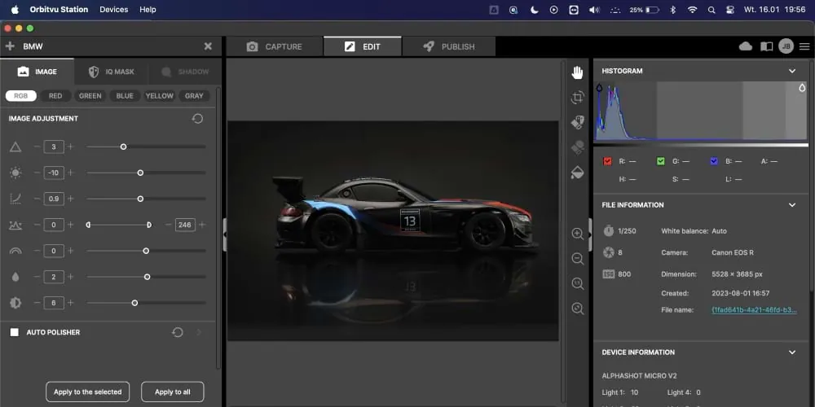Image resolution: width=815 pixels, height=407 pixels.
Task: Switch to the PUBLISH tab
Action: 448,46
